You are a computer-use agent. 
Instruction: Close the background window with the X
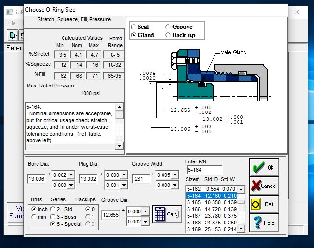tap(297, 12)
